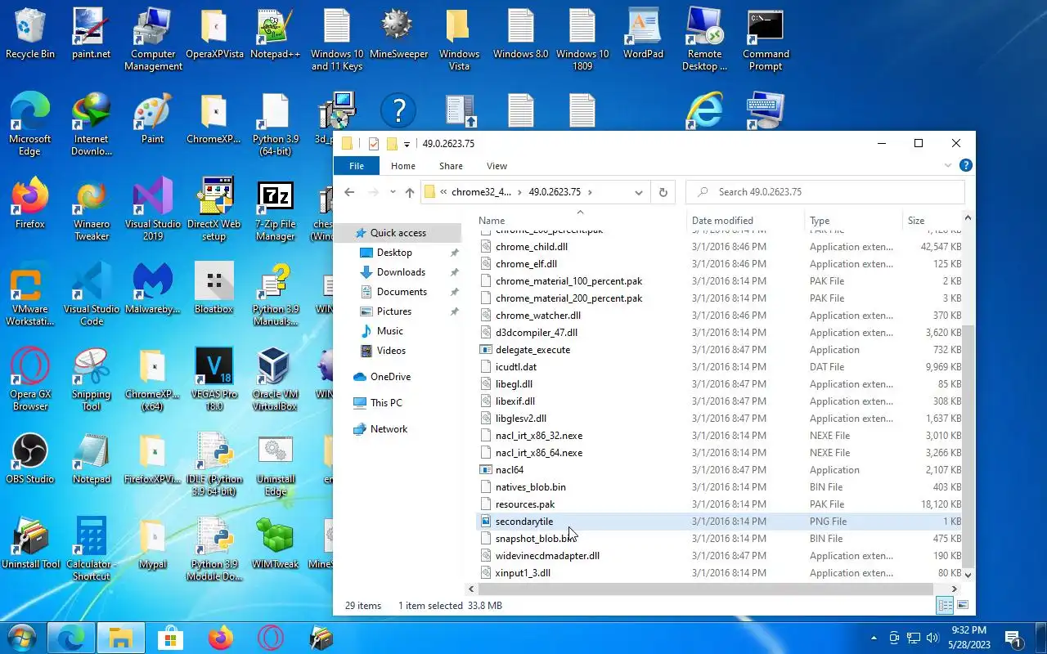Sort by Date modified column header

point(745,221)
